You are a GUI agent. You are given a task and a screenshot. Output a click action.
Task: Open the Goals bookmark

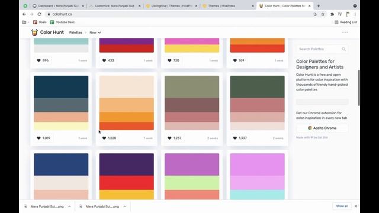click(x=40, y=22)
